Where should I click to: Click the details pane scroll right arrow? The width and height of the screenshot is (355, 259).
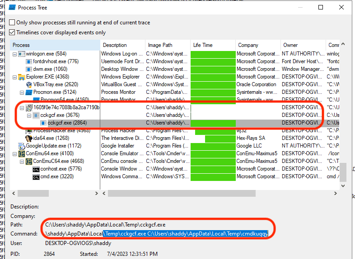335,194
